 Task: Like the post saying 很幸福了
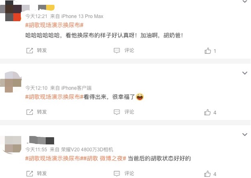207,112
